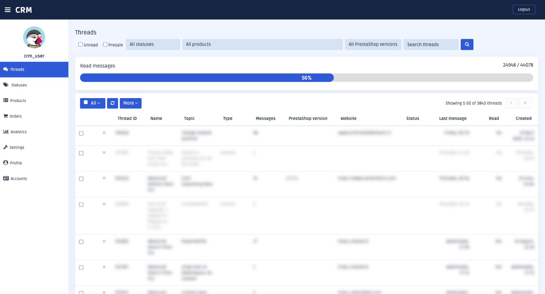Click the Accounts ID card icon
This screenshot has height=294, width=545.
[6, 178]
